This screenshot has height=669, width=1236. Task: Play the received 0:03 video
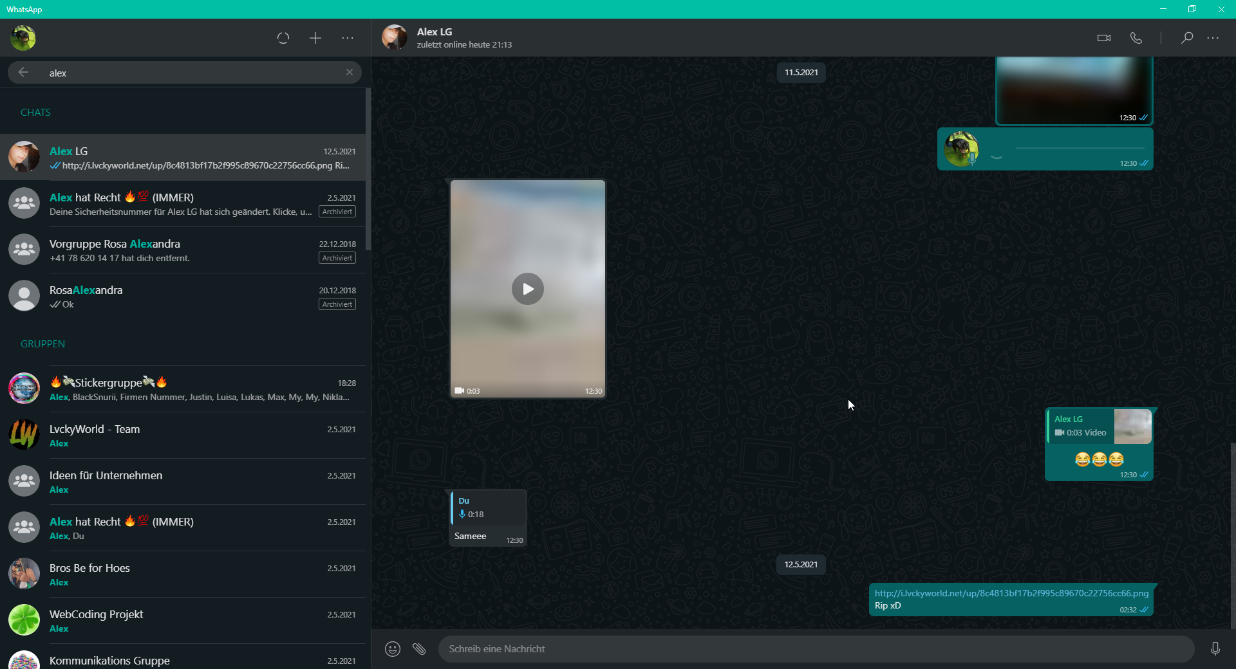[x=527, y=289]
